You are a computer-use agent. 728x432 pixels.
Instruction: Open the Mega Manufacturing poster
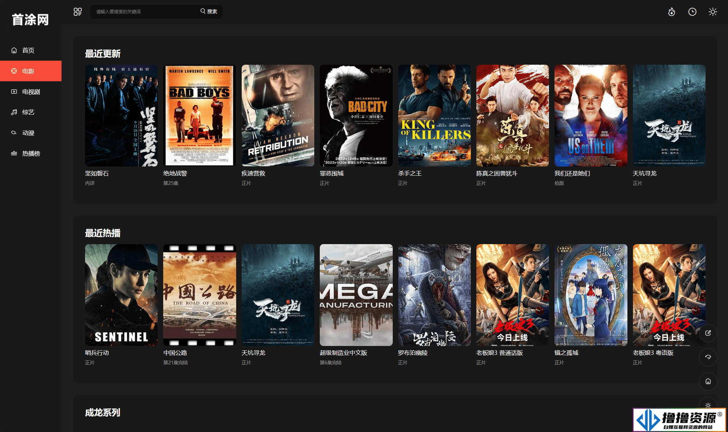point(356,295)
